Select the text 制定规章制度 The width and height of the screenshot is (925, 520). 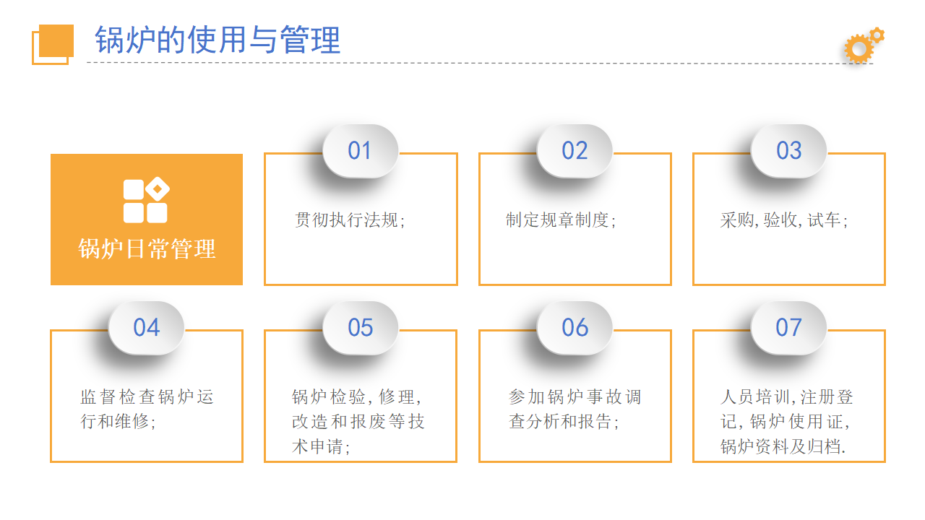(562, 220)
